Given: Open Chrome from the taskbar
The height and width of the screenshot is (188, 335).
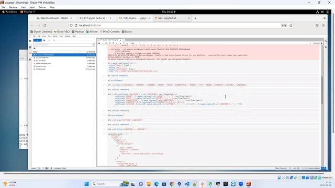Looking at the screenshot, I should point(172,184).
